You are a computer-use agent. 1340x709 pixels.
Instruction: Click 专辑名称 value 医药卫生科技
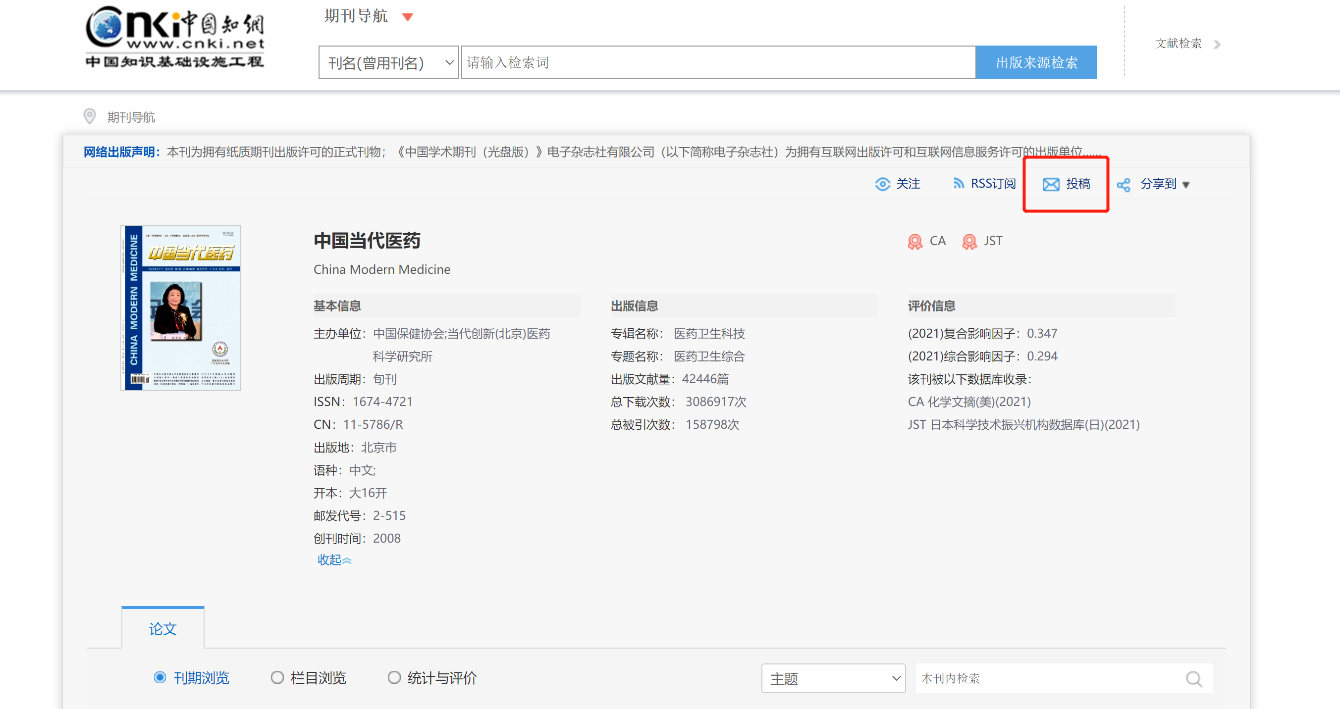click(x=709, y=333)
